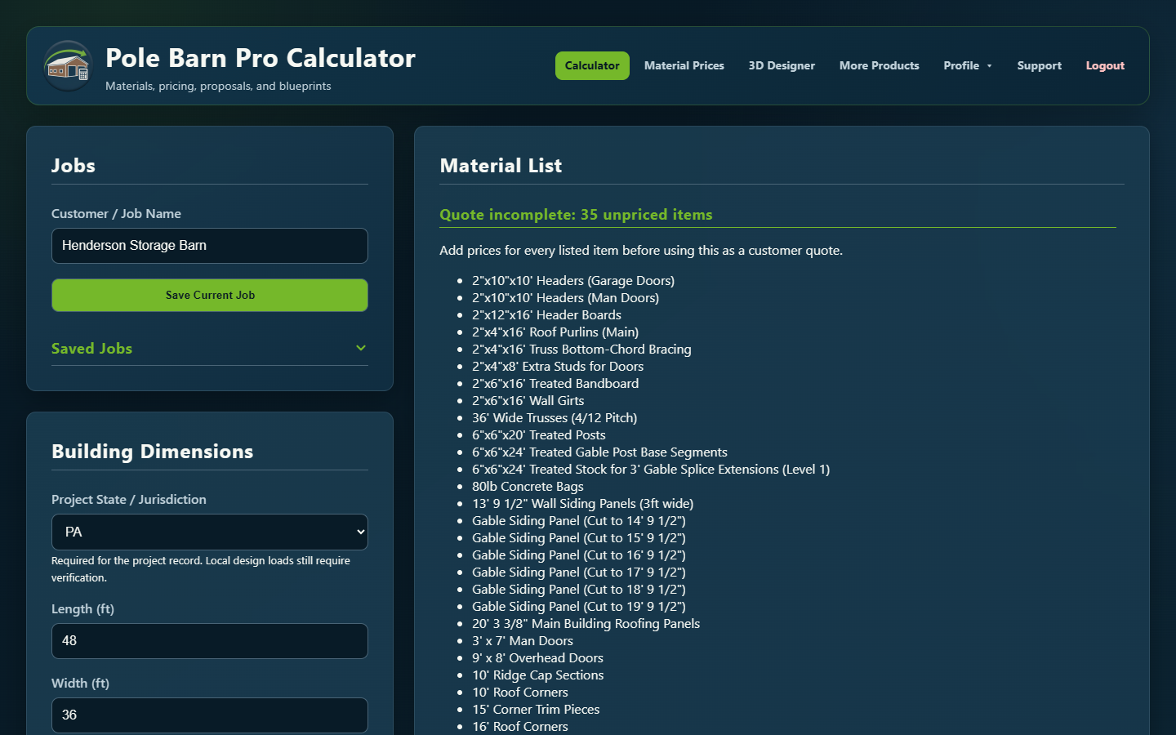Switch to the Calculator tab

click(592, 65)
